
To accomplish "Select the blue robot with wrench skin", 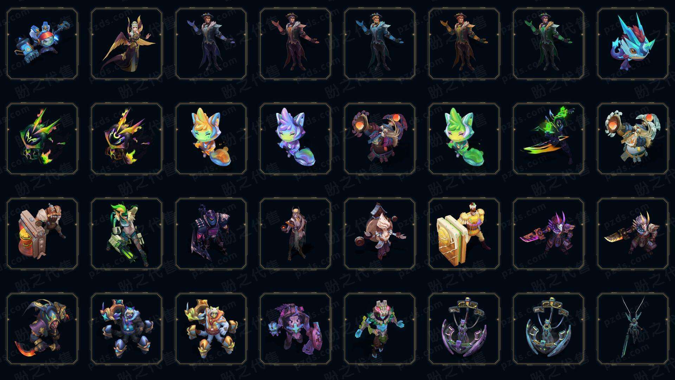I will [42, 44].
